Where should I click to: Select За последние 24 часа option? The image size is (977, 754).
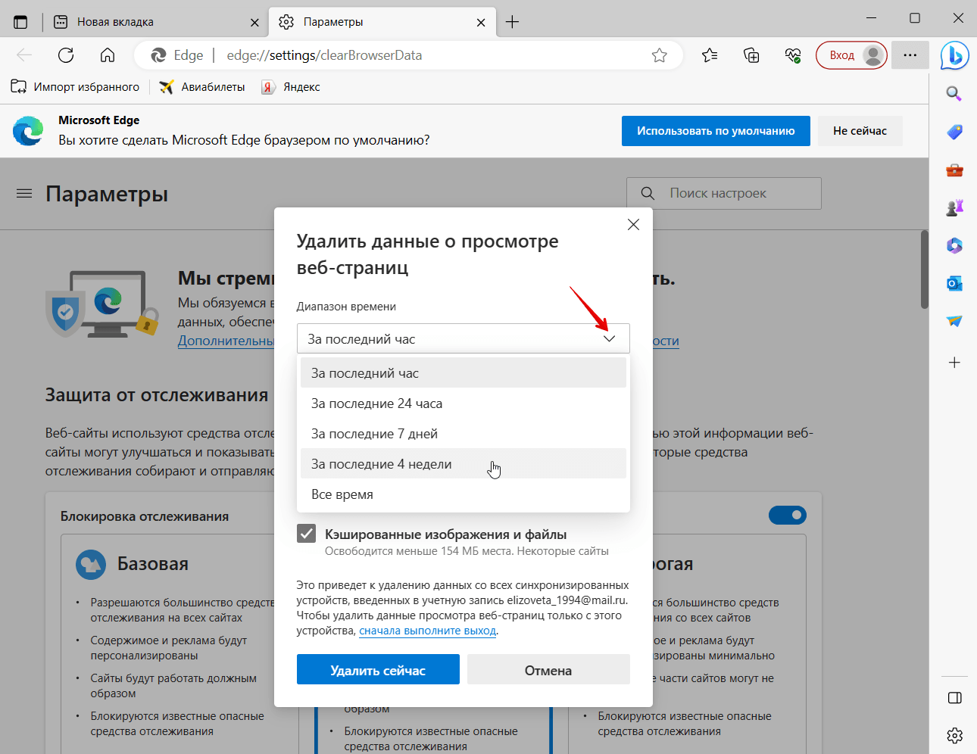click(x=464, y=403)
